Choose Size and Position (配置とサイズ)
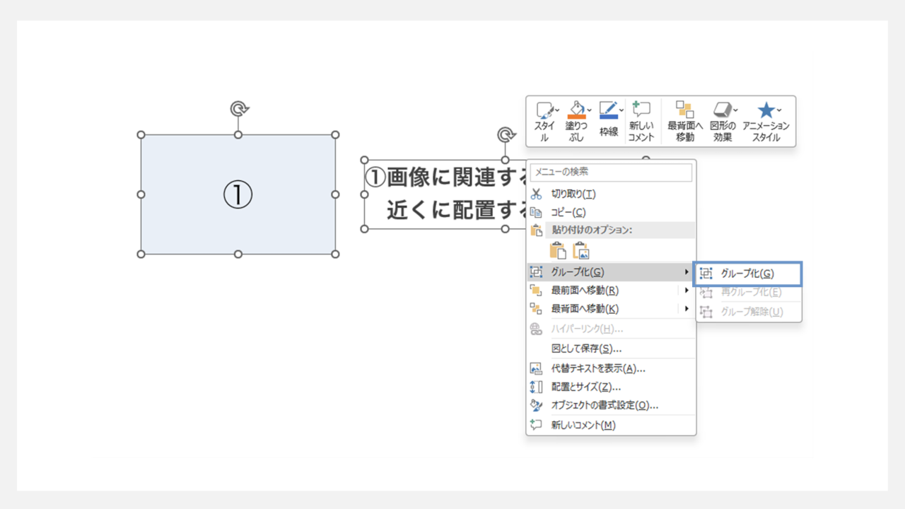905x509 pixels. tap(611, 387)
